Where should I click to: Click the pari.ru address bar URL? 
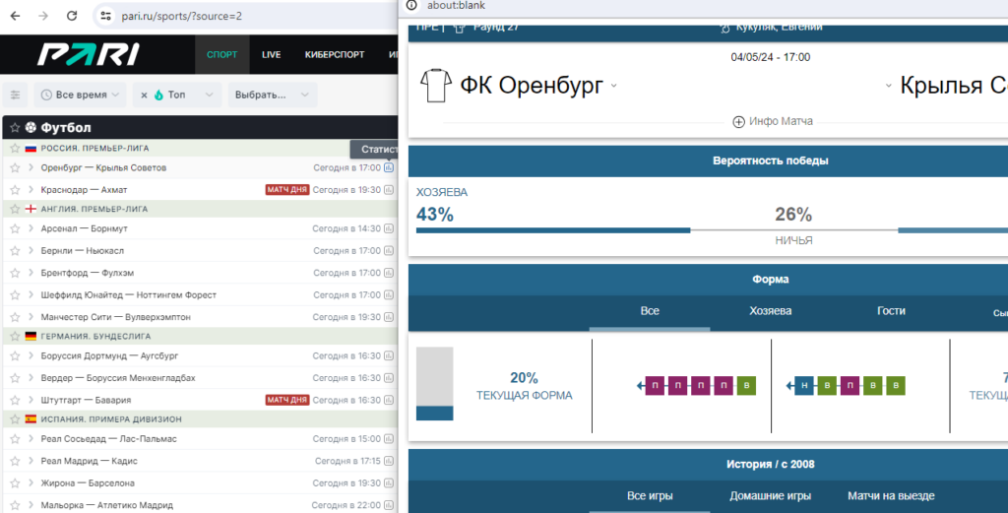pyautogui.click(x=182, y=16)
